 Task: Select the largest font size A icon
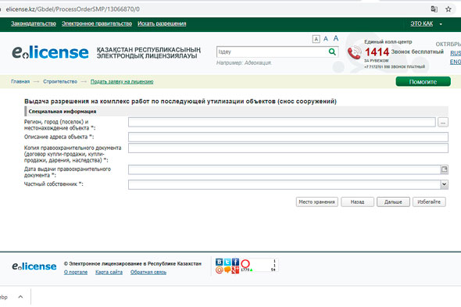click(336, 38)
